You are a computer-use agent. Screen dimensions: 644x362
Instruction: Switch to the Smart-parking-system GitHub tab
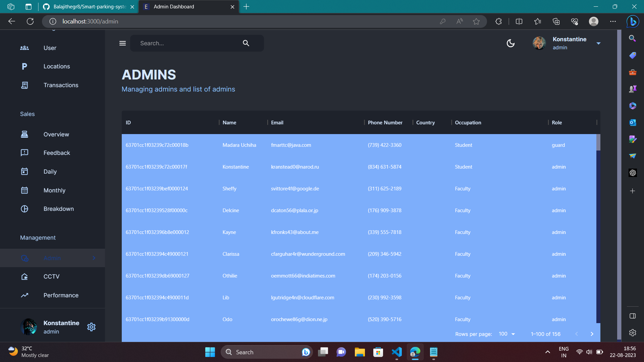[x=89, y=7]
